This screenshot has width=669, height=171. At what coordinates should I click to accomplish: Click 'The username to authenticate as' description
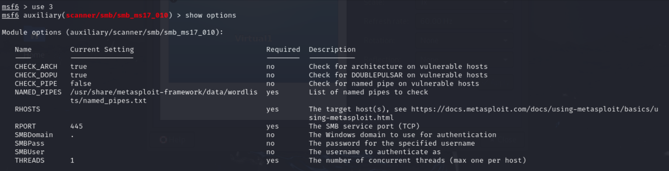375,152
